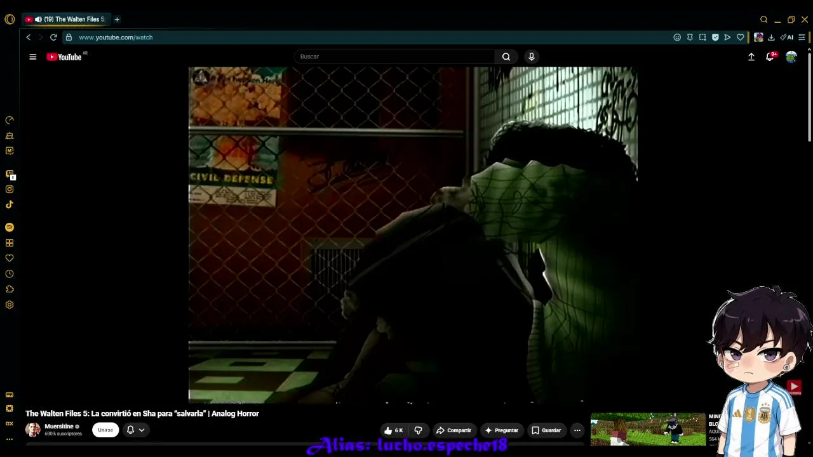Screen dimensions: 813x457
Task: Click the video title text
Action: pyautogui.click(x=142, y=413)
